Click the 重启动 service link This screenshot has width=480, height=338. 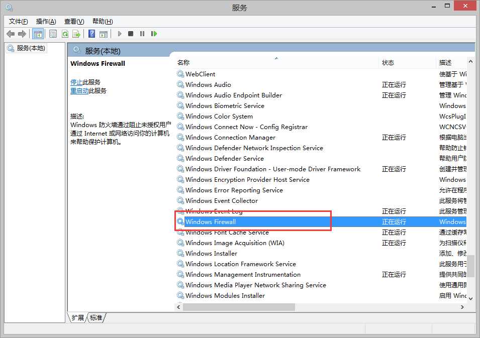tap(79, 91)
